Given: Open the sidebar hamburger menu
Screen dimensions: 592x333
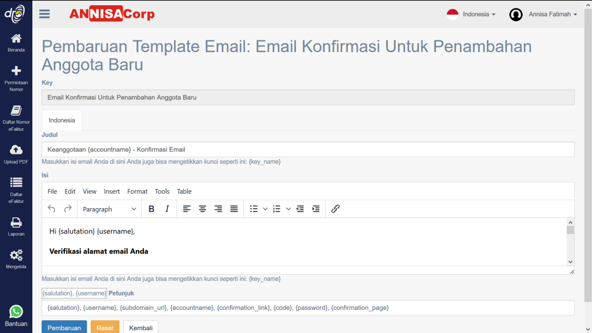Looking at the screenshot, I should (44, 14).
